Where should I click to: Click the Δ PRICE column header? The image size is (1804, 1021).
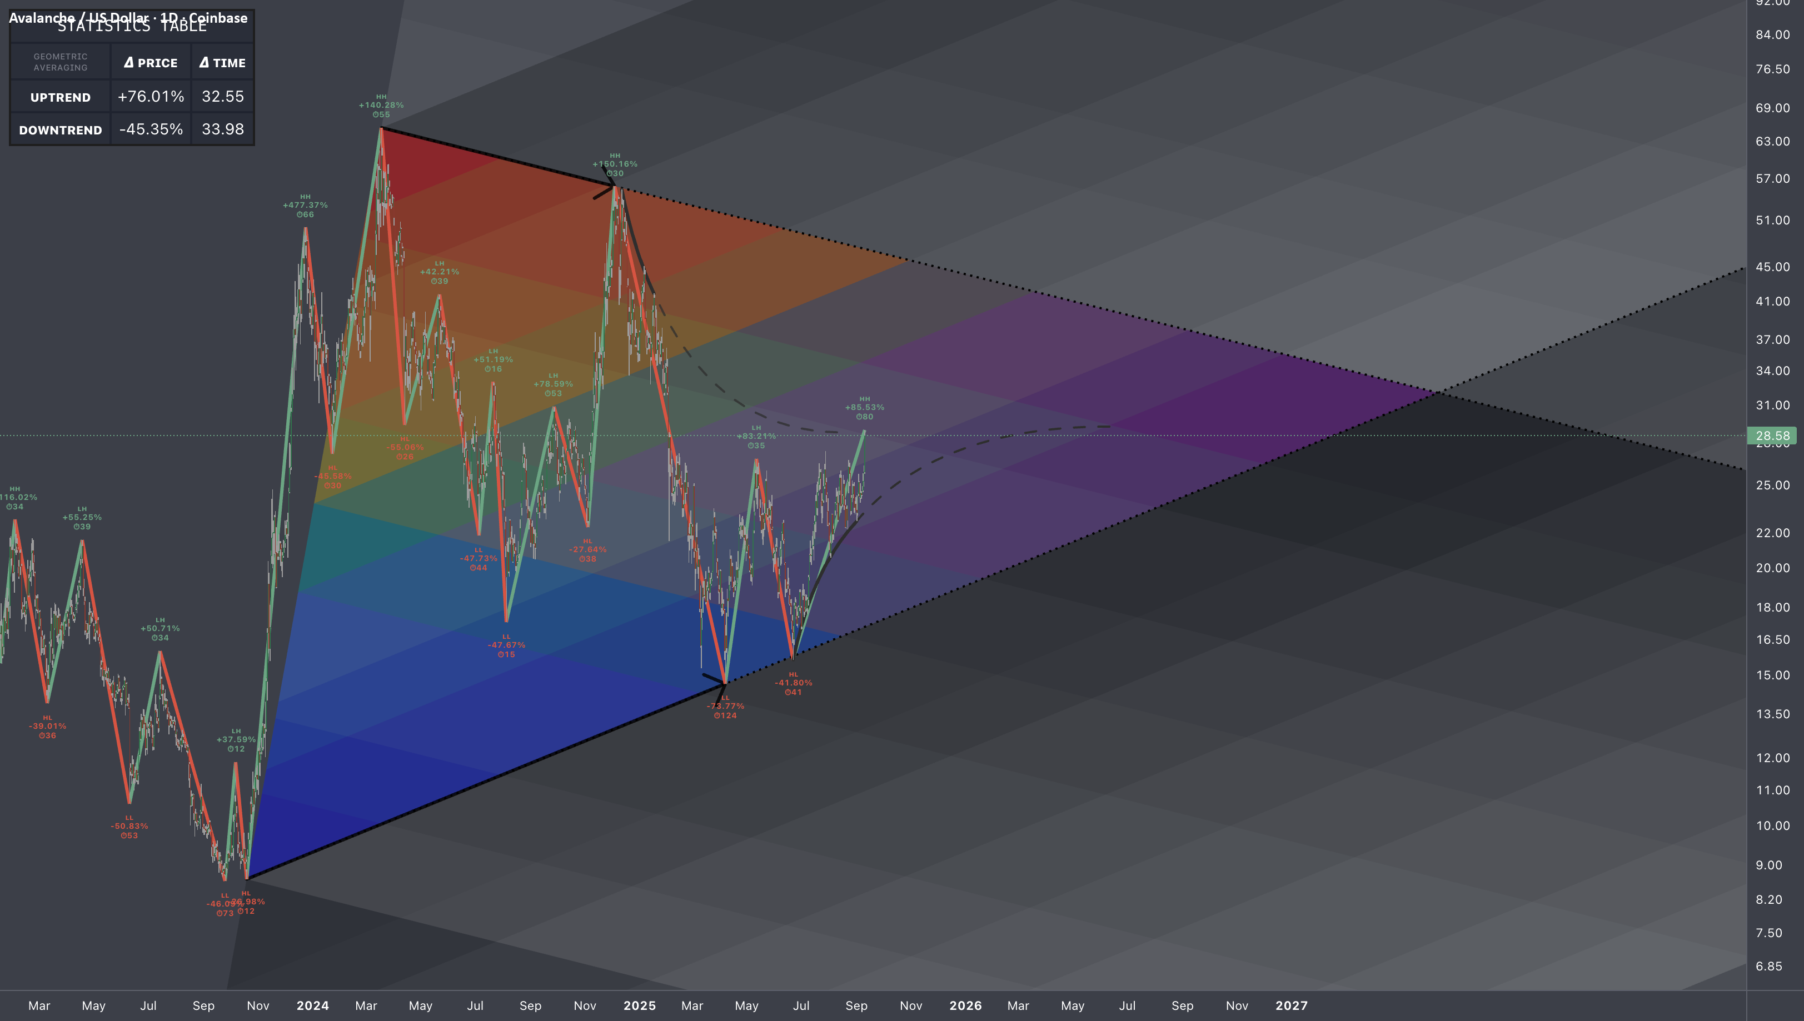151,62
